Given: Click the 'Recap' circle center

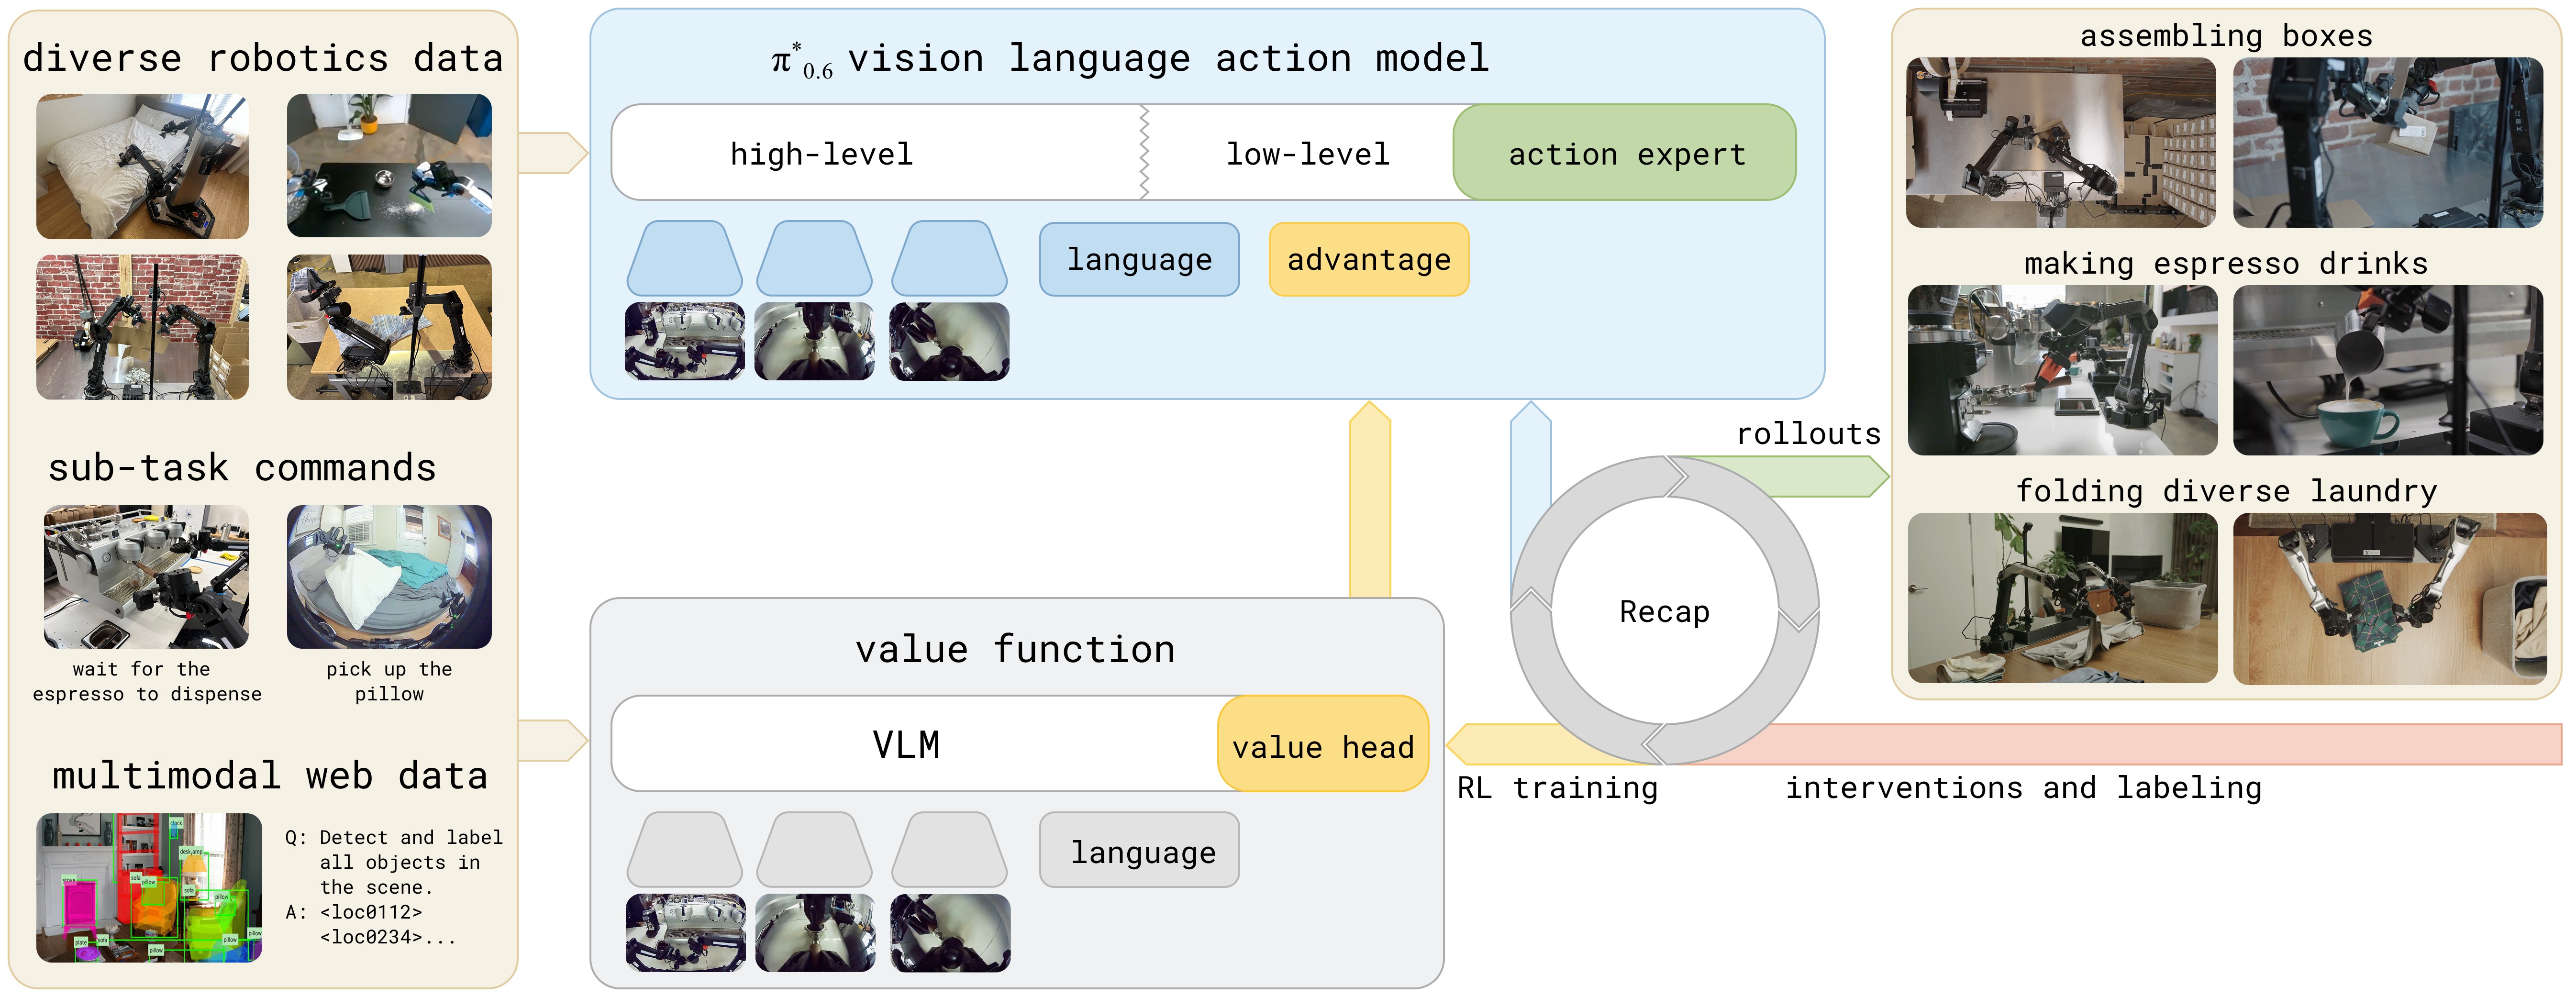Looking at the screenshot, I should point(1665,611).
